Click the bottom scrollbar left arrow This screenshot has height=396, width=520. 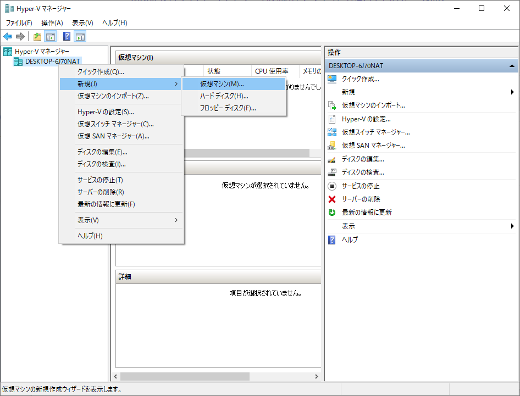pyautogui.click(x=115, y=376)
